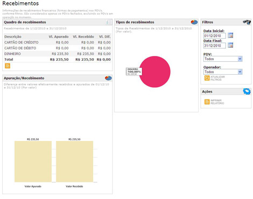Click the pink DINHEIRO pie chart slice
The height and width of the screenshot is (199, 253).
[x=154, y=72]
